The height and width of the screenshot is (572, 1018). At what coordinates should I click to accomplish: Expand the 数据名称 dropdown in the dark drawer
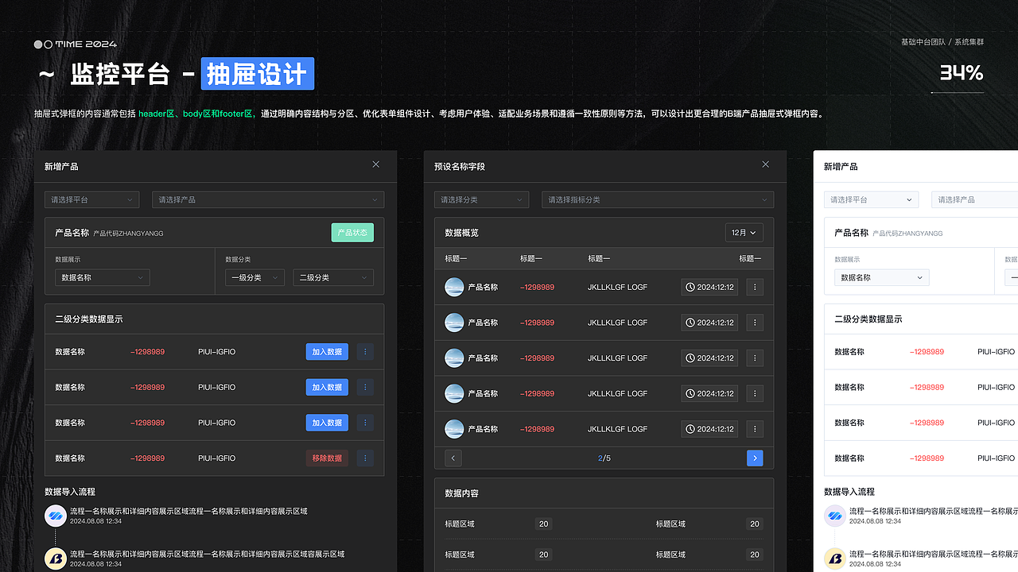tap(103, 277)
